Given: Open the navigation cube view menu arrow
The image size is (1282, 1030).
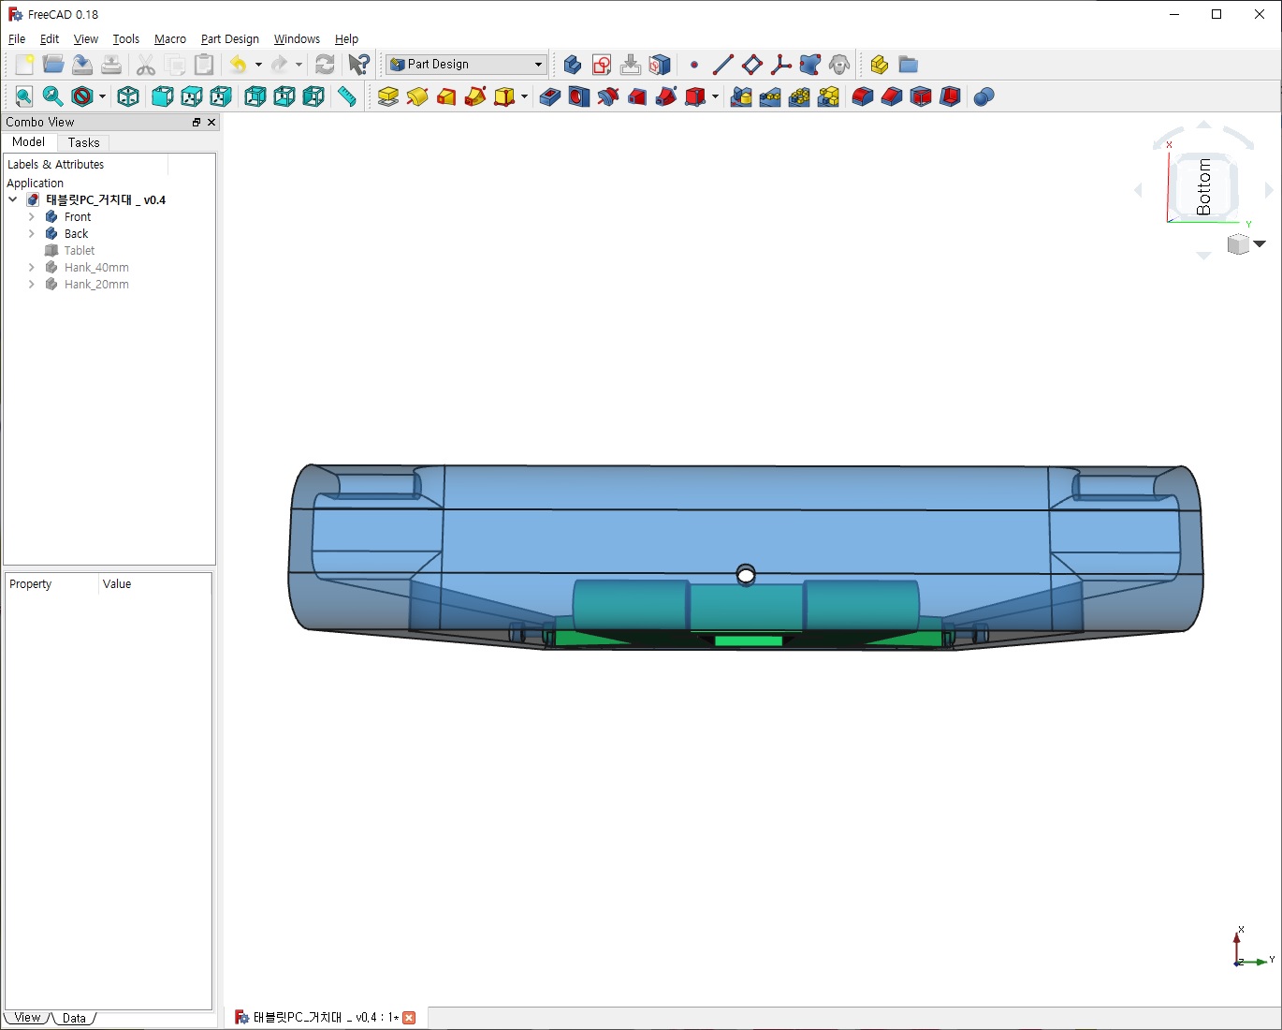Looking at the screenshot, I should click(1260, 243).
